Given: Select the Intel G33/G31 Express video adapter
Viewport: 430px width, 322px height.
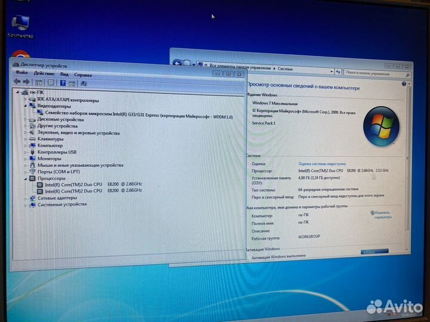Looking at the screenshot, I should tap(139, 114).
